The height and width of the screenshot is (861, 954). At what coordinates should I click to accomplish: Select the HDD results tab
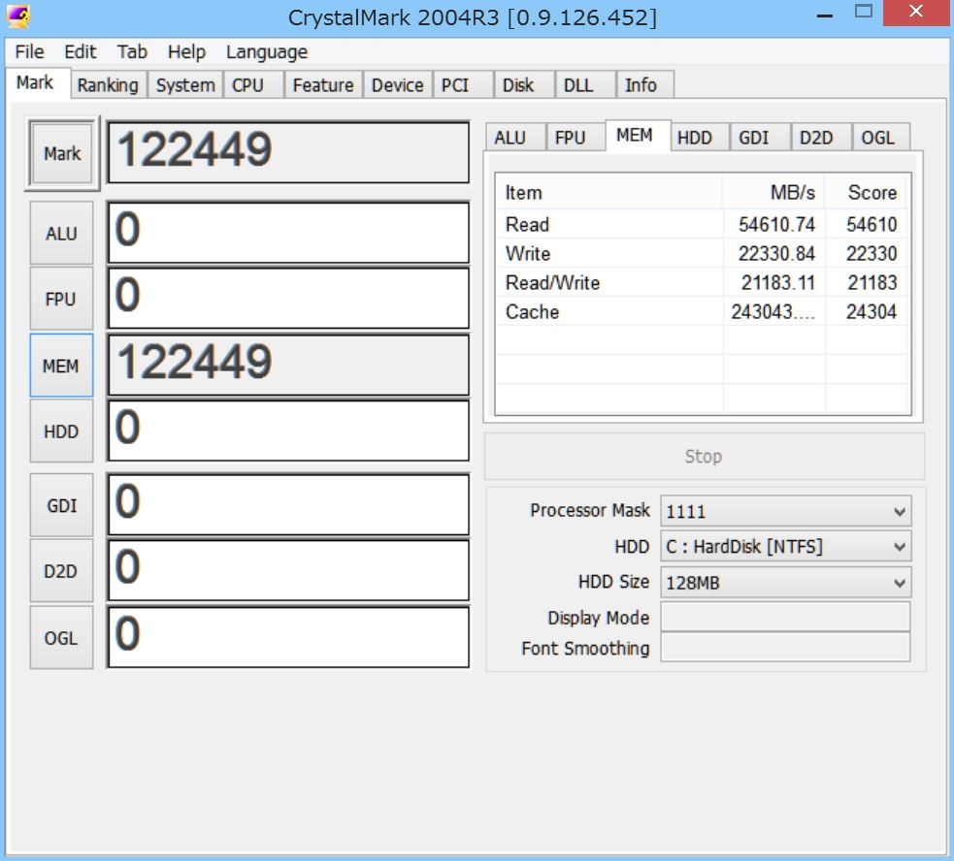click(694, 138)
